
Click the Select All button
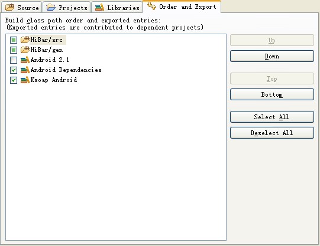coord(272,117)
